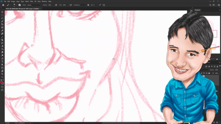
Task: Open the File menu
Action: (5, 1)
